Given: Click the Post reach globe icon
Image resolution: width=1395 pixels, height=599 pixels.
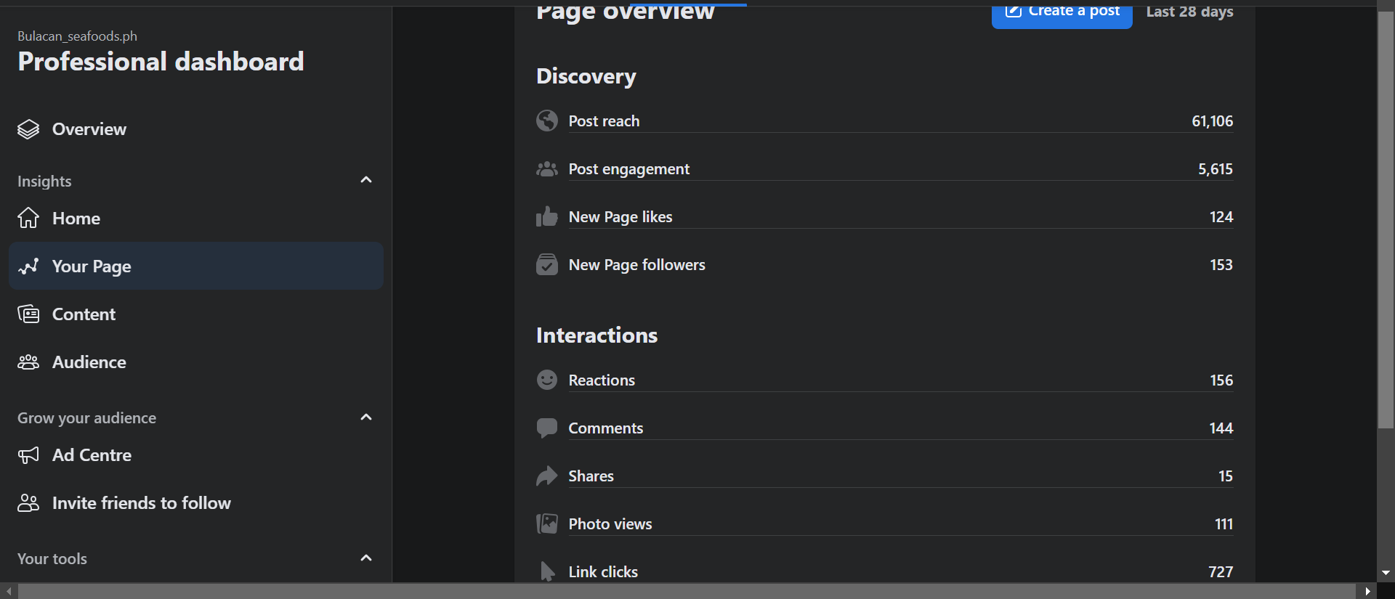Looking at the screenshot, I should point(547,121).
